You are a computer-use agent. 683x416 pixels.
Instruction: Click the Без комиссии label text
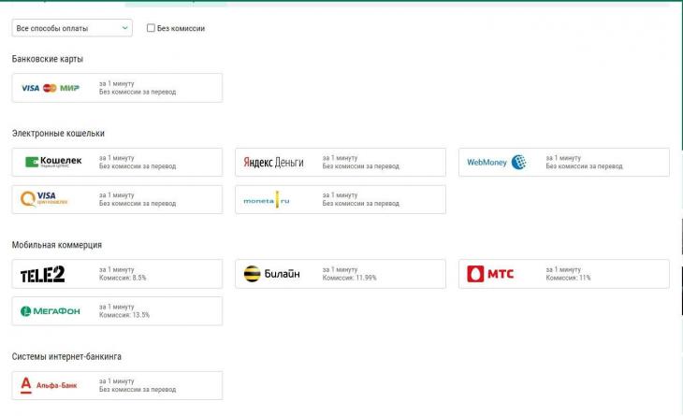point(181,28)
